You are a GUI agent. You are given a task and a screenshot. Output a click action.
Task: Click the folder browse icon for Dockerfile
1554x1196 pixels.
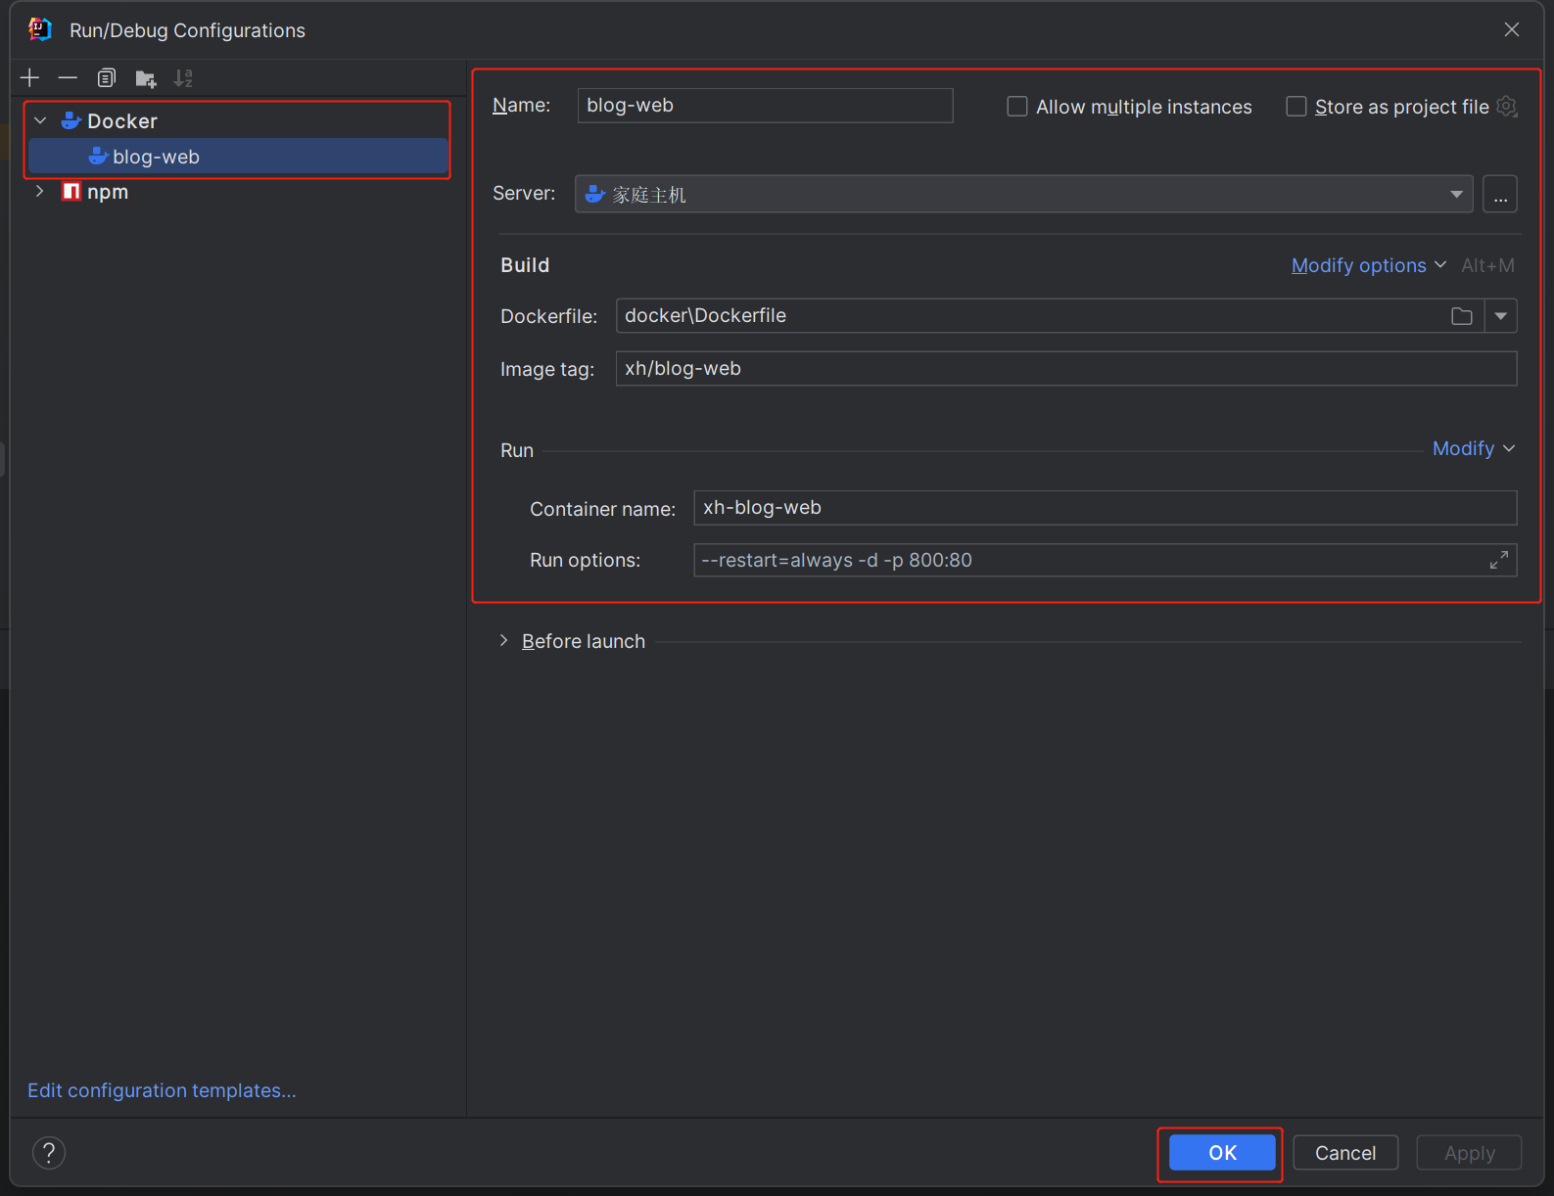coord(1461,316)
